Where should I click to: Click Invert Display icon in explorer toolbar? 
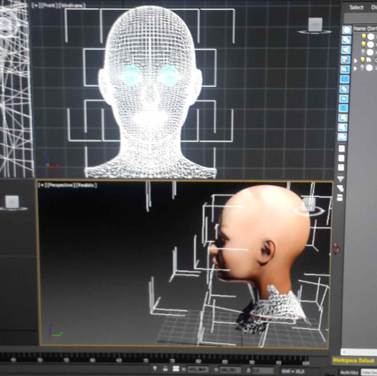click(341, 167)
